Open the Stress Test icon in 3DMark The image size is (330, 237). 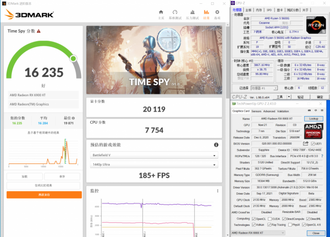coord(191,12)
